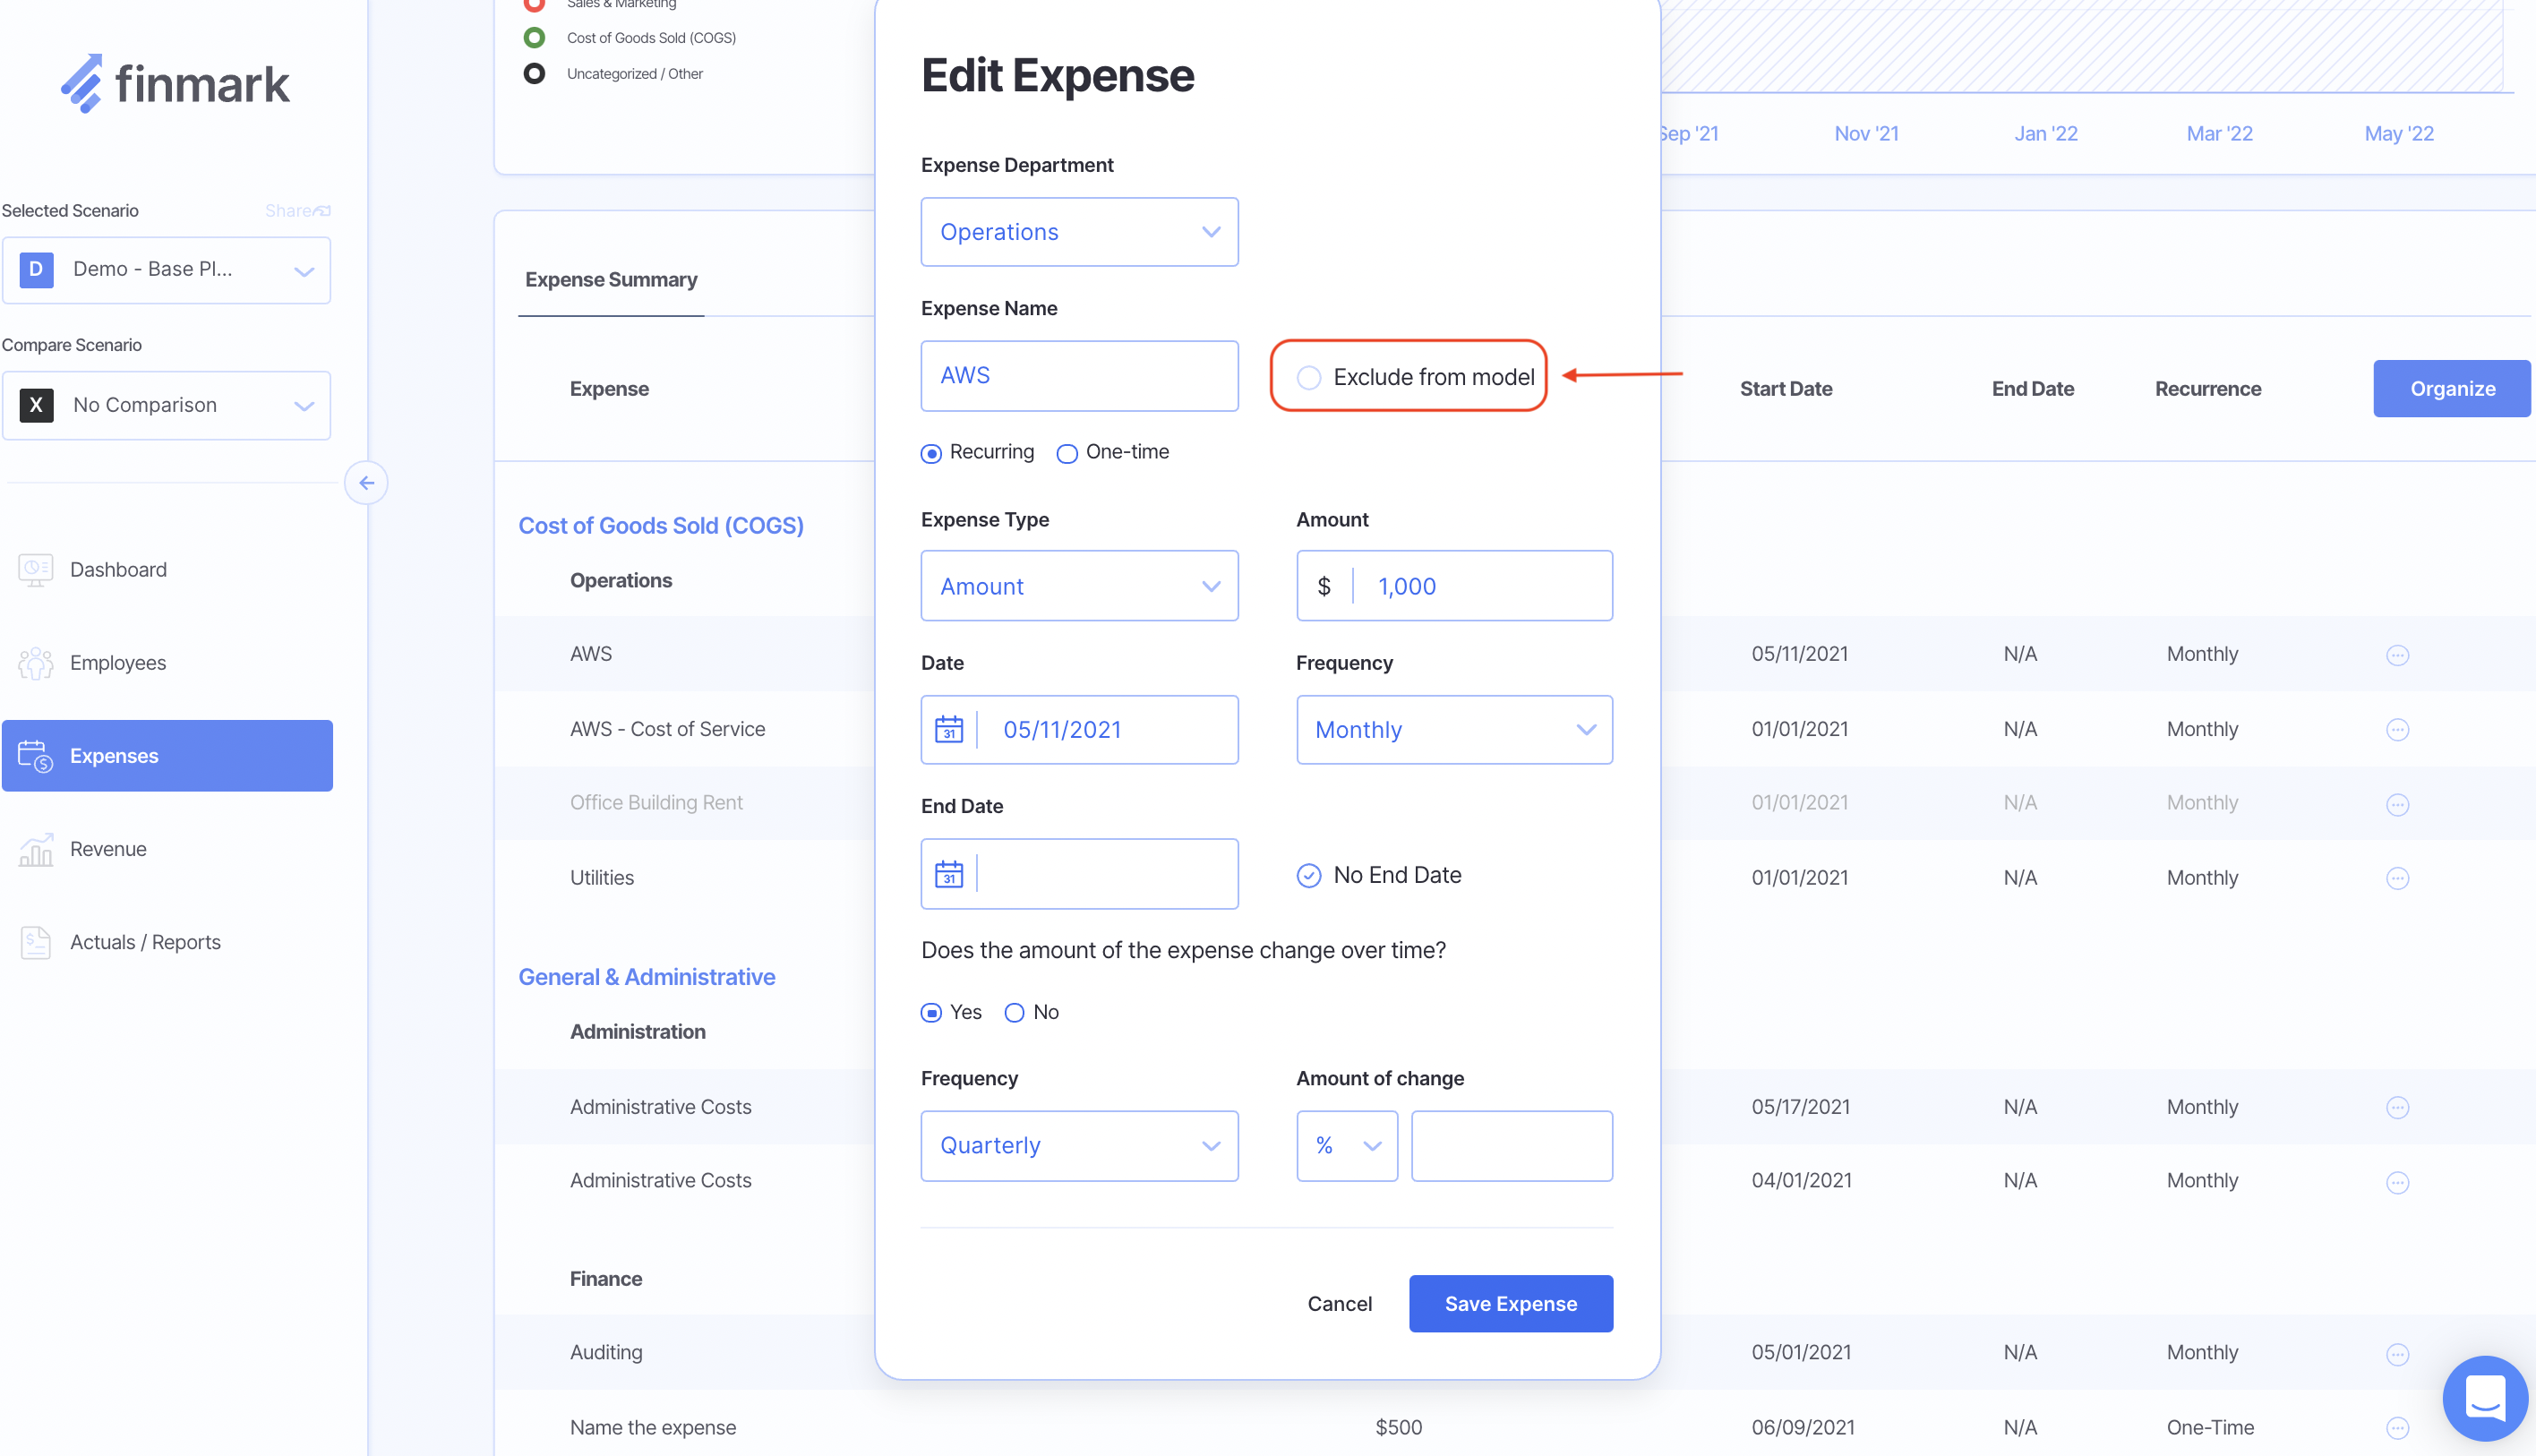Image resolution: width=2536 pixels, height=1456 pixels.
Task: Open options menu for Auditing row
Action: (2397, 1354)
